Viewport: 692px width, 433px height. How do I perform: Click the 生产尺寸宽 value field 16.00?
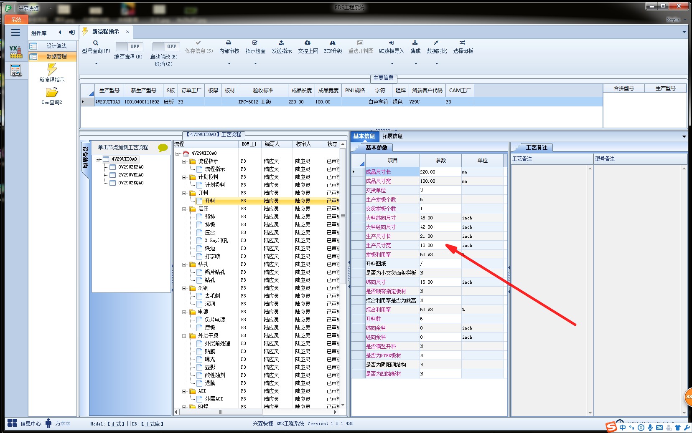(440, 245)
